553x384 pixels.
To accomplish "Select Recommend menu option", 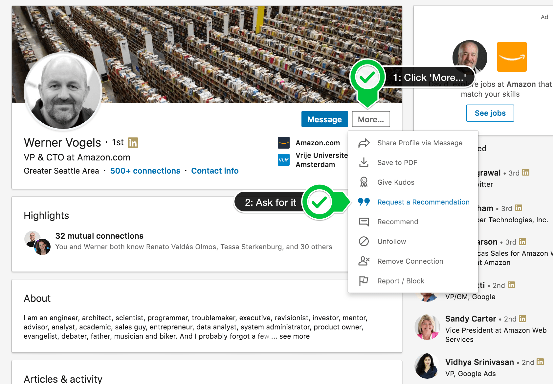I will tap(413, 222).
